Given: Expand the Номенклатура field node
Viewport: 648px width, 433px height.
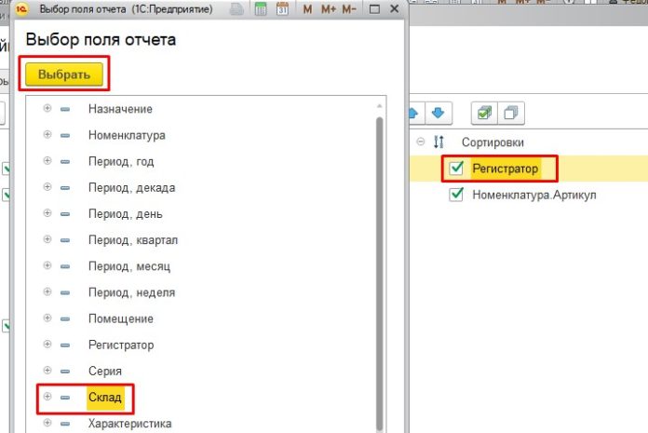Looking at the screenshot, I should click(x=47, y=135).
